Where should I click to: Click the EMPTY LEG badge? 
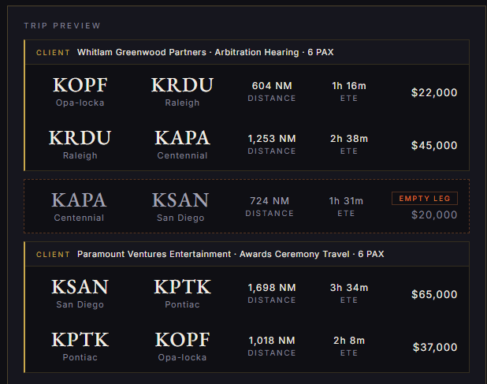pyautogui.click(x=425, y=199)
